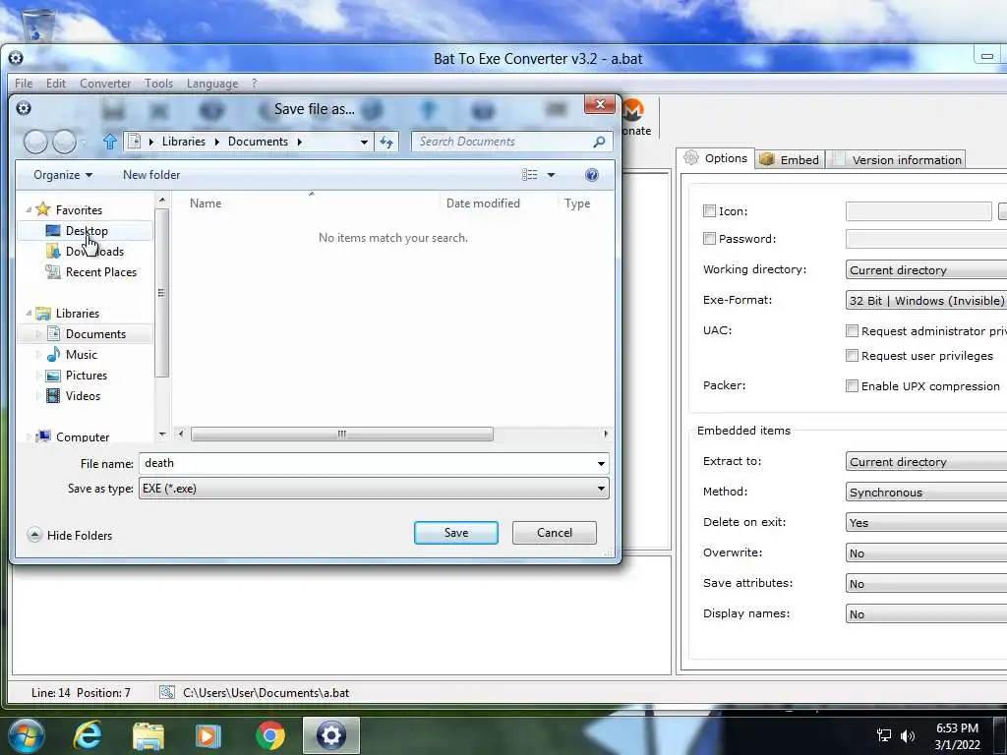Click the Monero donate icon
Image resolution: width=1007 pixels, height=755 pixels.
click(x=633, y=110)
